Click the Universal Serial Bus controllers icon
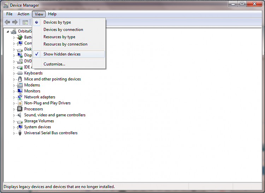Screen dimensions: 265x193 coord(20,133)
